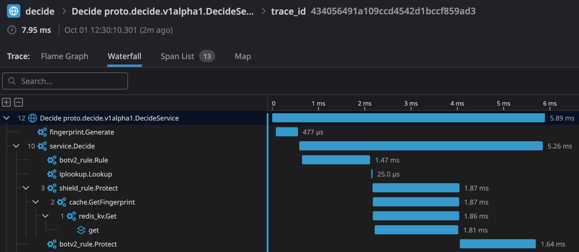This screenshot has width=579, height=252.
Task: Click the trace_id breadcrumb label
Action: coord(288,11)
